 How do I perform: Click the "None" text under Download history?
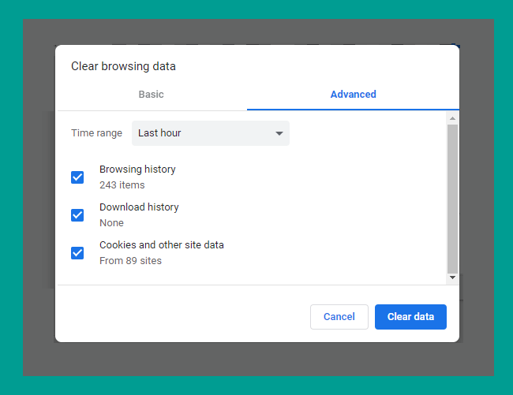pos(111,223)
